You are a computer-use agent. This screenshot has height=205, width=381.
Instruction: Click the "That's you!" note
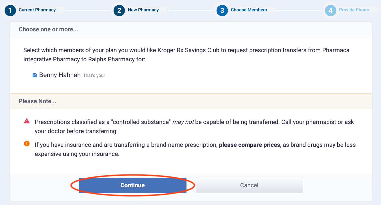click(x=94, y=76)
